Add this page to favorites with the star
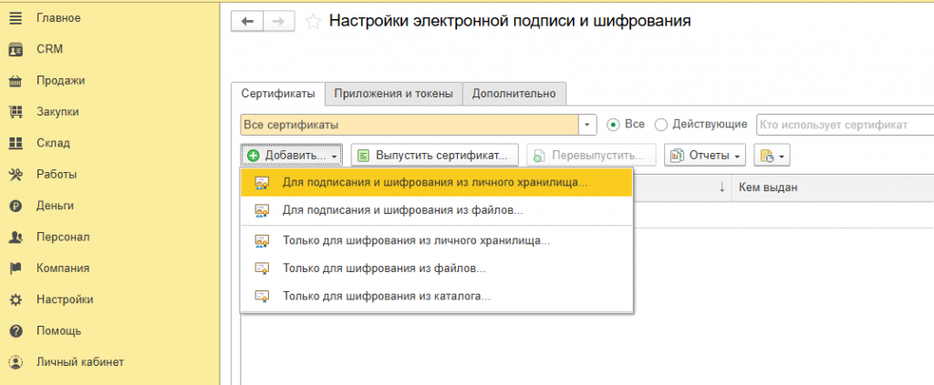The height and width of the screenshot is (385, 934). click(313, 22)
